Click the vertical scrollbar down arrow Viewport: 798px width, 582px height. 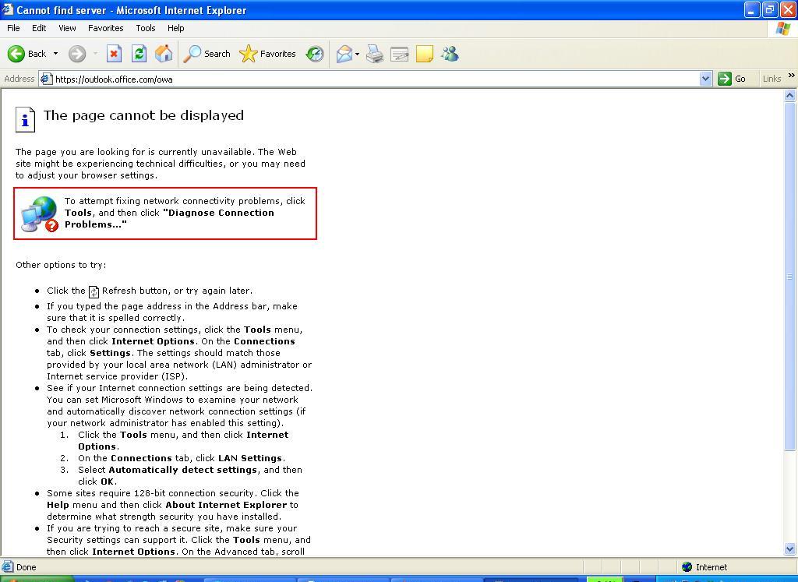[790, 549]
